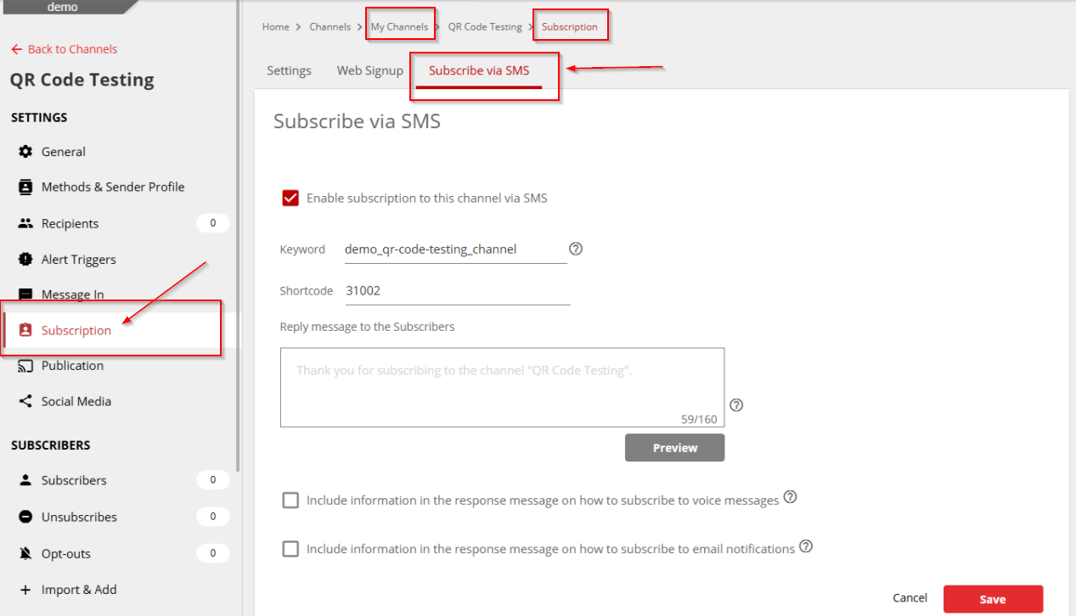The height and width of the screenshot is (616, 1076).
Task: Click help icon beside reply message box
Action: pyautogui.click(x=736, y=405)
